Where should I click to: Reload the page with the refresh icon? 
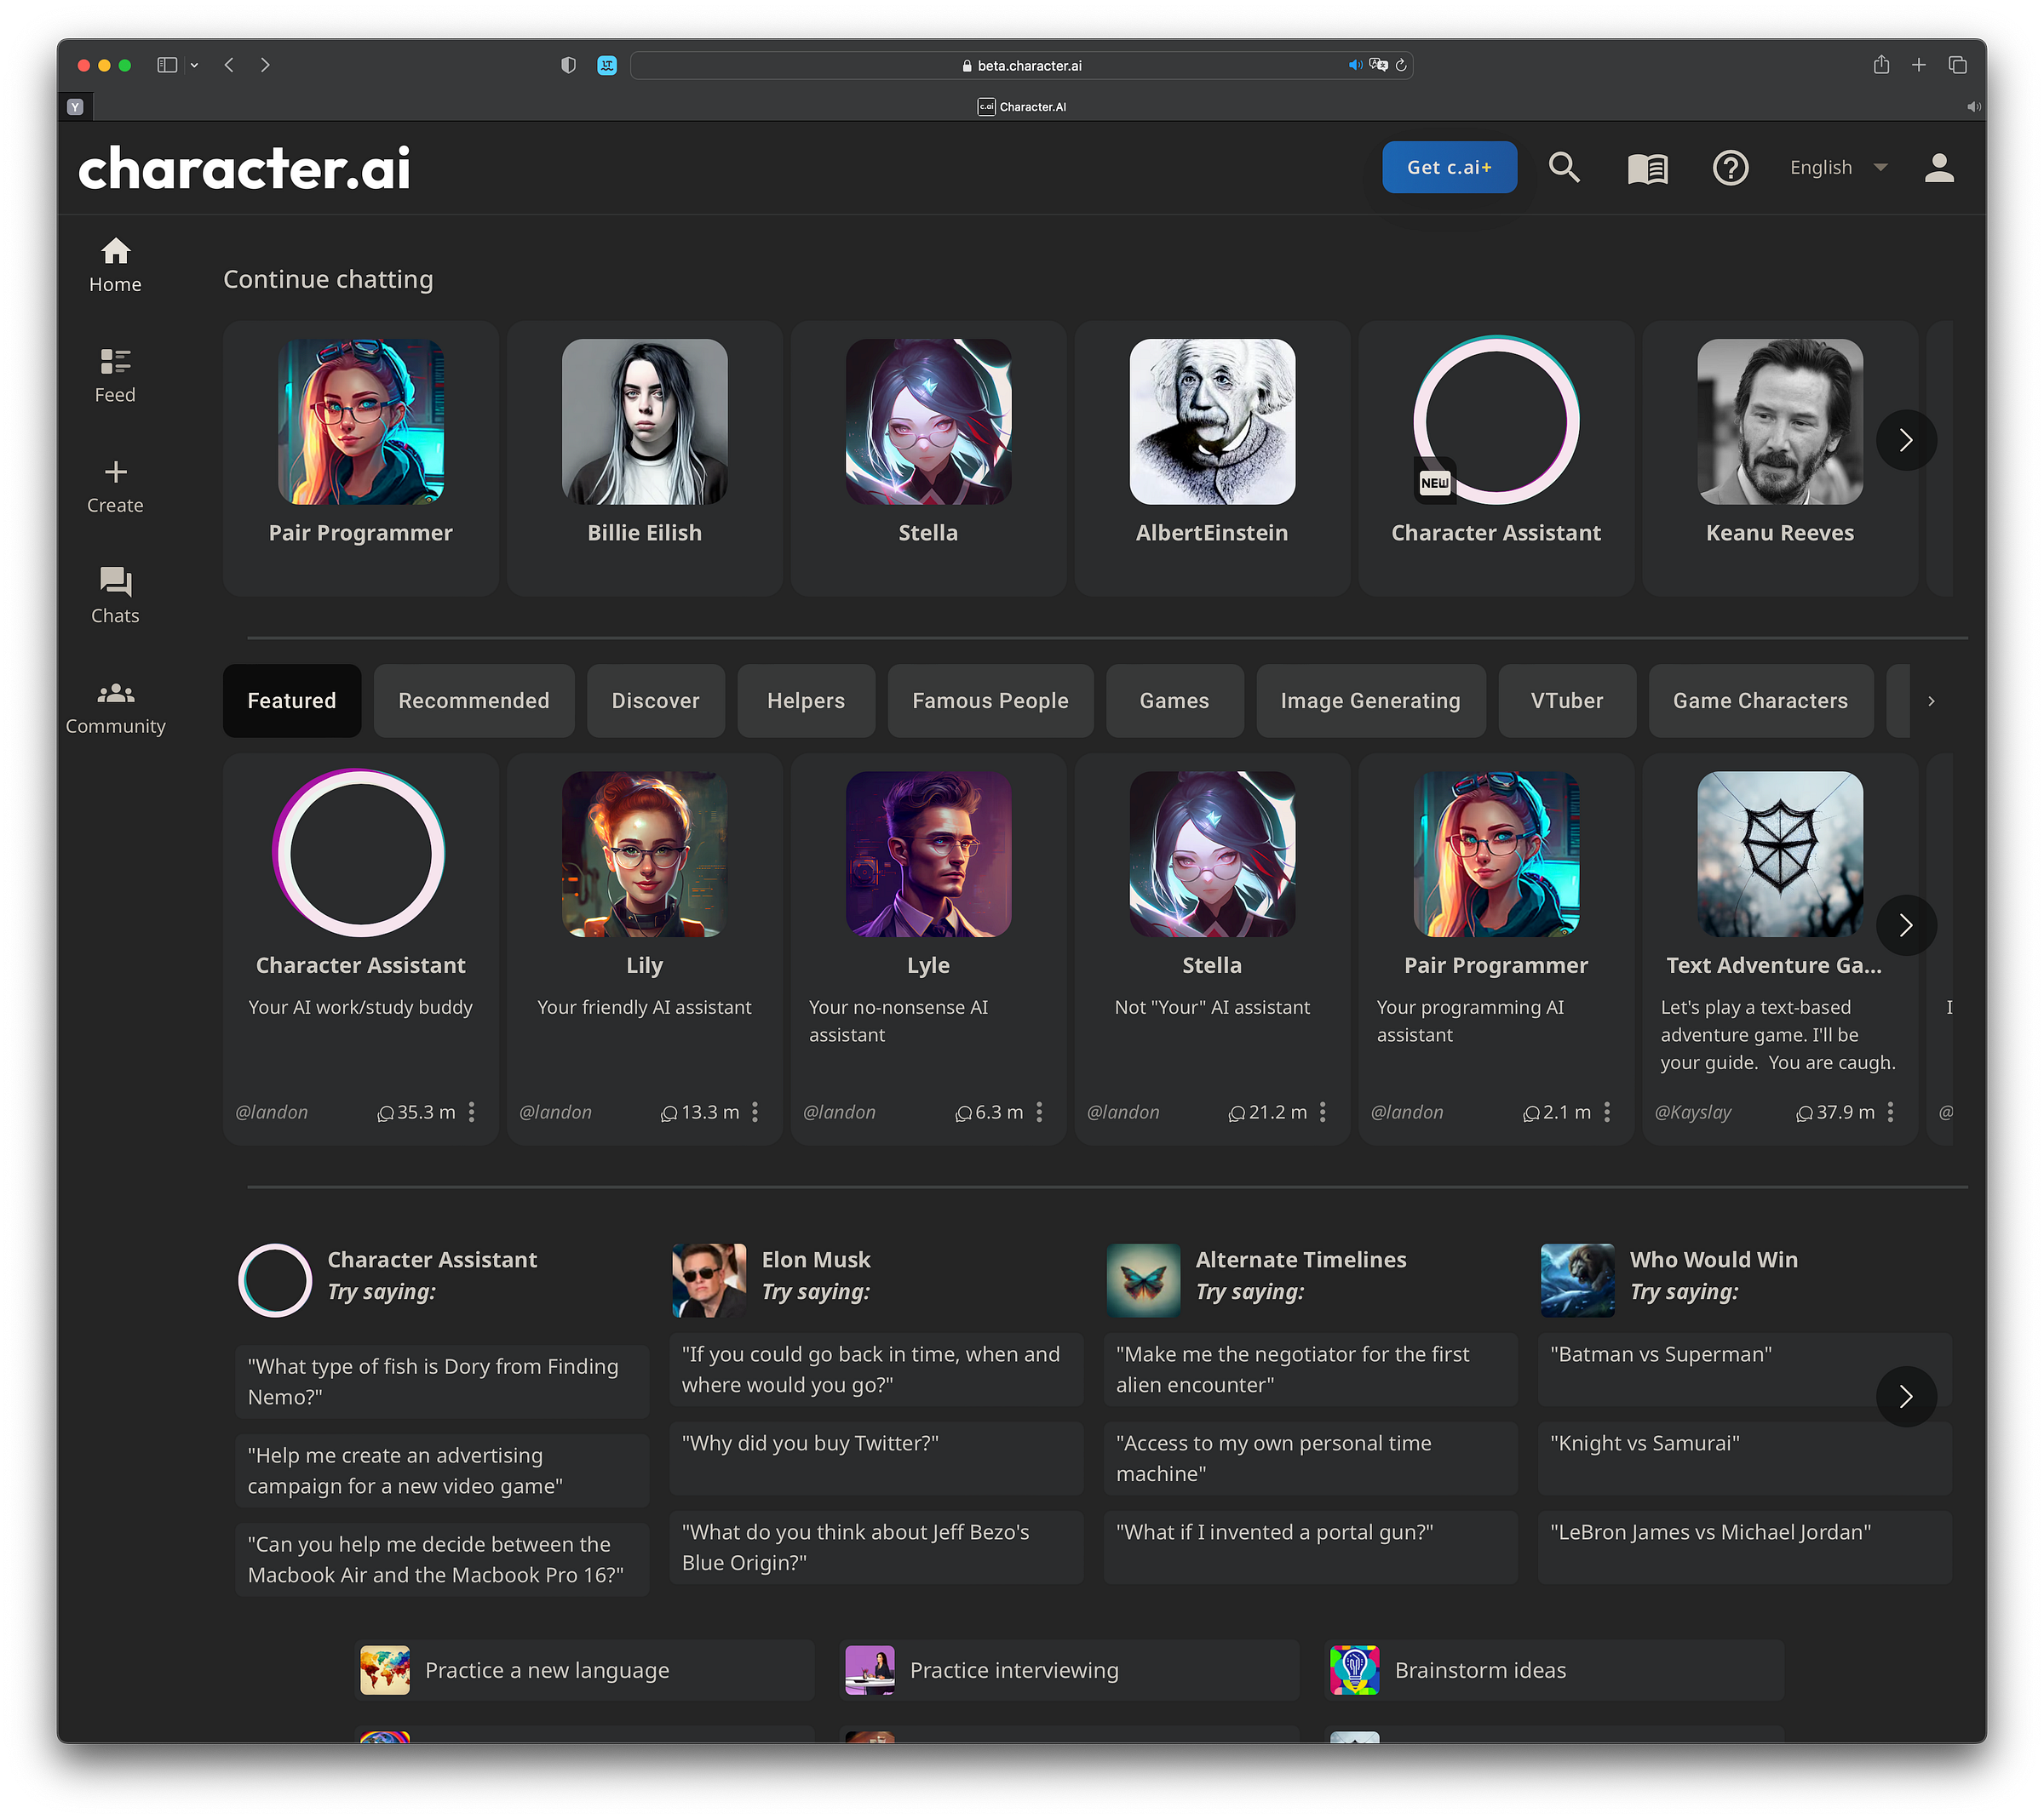tap(1401, 65)
